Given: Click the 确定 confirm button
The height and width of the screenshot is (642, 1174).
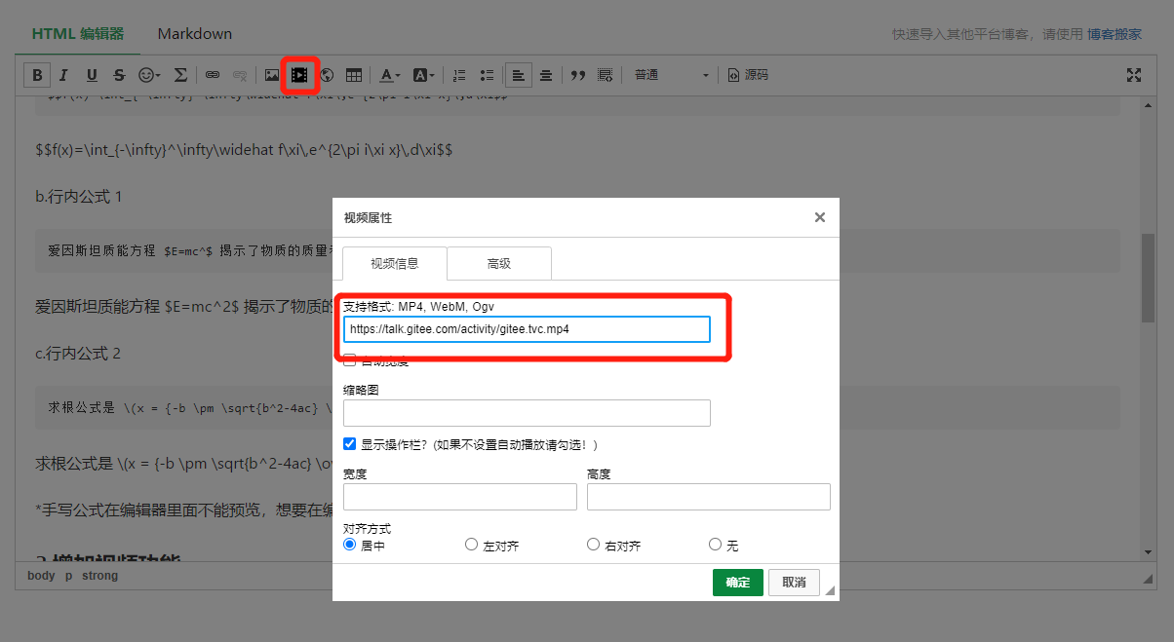Looking at the screenshot, I should coord(738,582).
